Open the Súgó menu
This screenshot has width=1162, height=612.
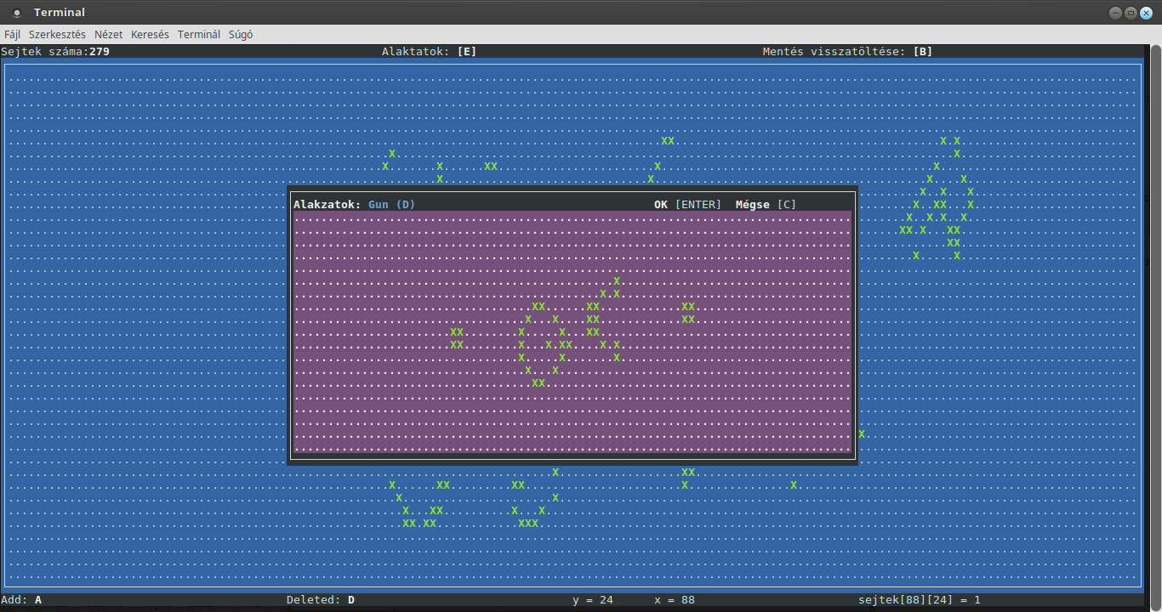click(241, 34)
